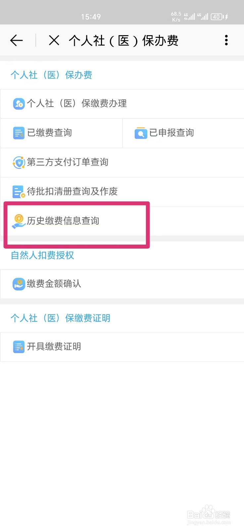Tap the 历史缴费信息查询 coin icon
The width and height of the screenshot is (244, 531).
(x=19, y=221)
